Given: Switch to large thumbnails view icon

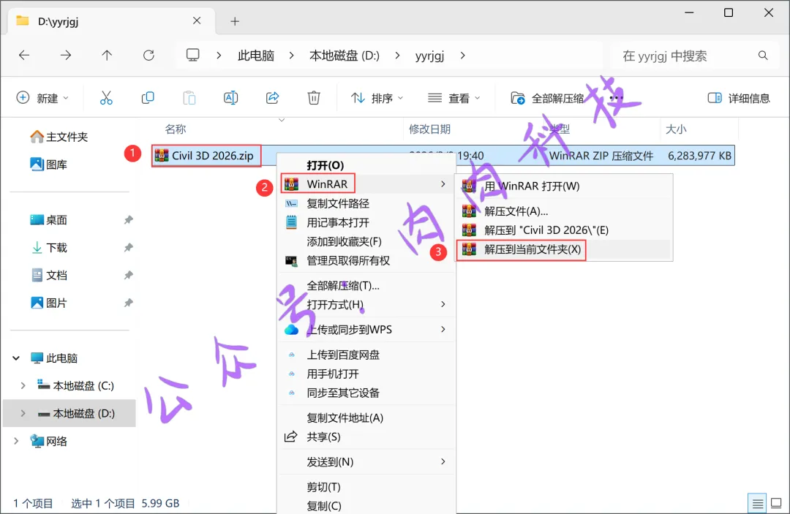Looking at the screenshot, I should [776, 503].
